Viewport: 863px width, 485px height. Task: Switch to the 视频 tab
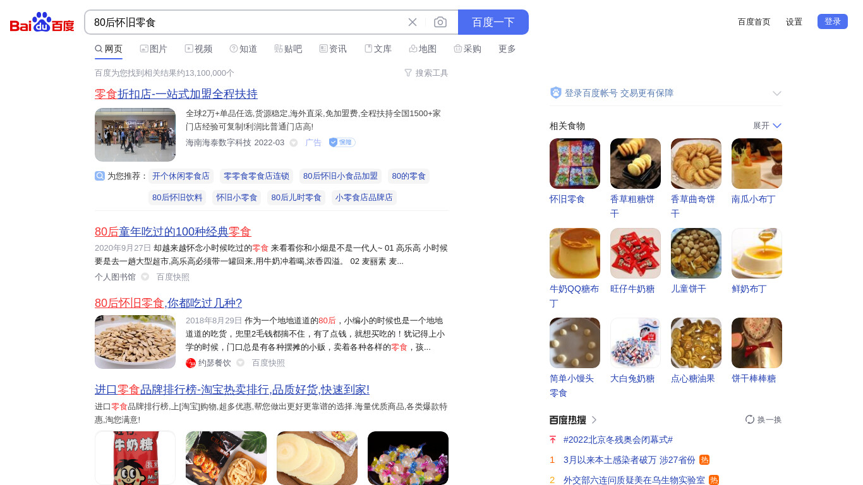[198, 49]
